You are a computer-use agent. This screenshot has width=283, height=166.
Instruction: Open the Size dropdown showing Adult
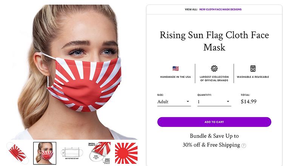[174, 102]
